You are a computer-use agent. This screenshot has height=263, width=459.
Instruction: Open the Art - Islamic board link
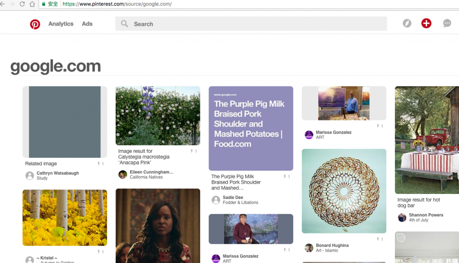click(327, 250)
